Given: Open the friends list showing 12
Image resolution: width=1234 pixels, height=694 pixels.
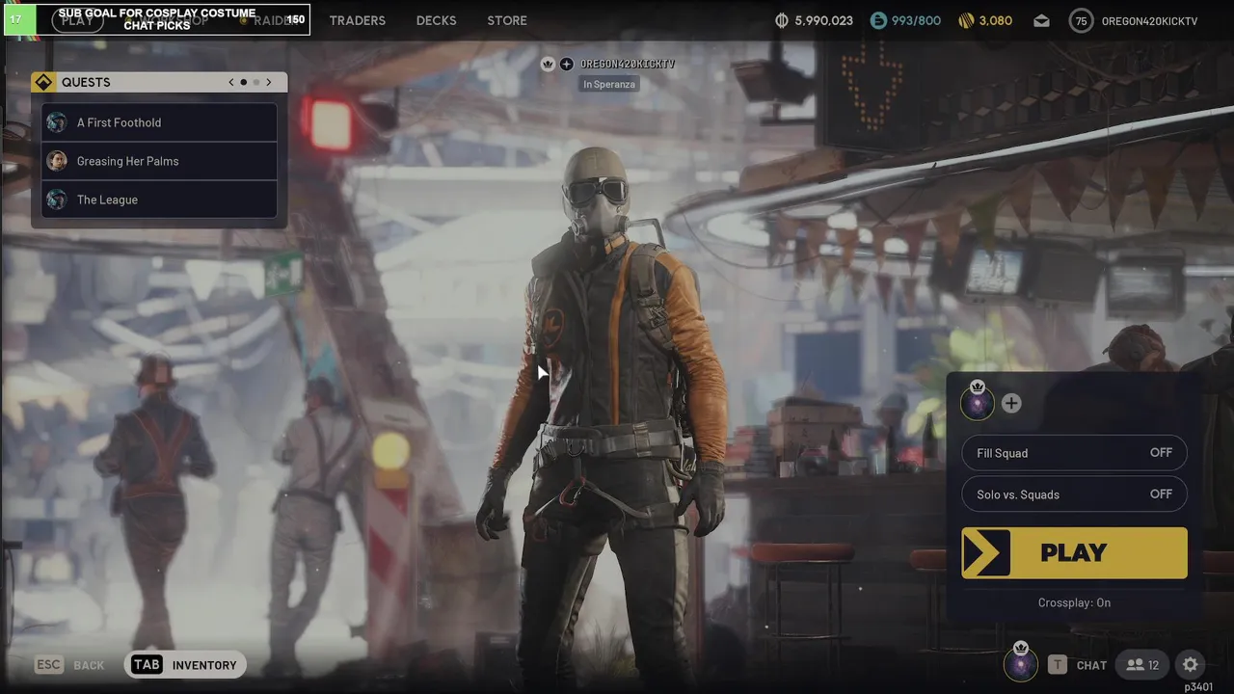Looking at the screenshot, I should [x=1143, y=664].
